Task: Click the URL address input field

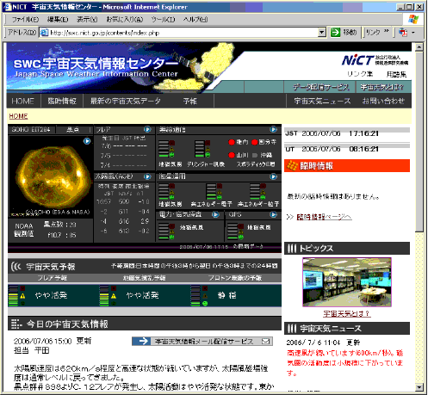Action: click(x=183, y=33)
